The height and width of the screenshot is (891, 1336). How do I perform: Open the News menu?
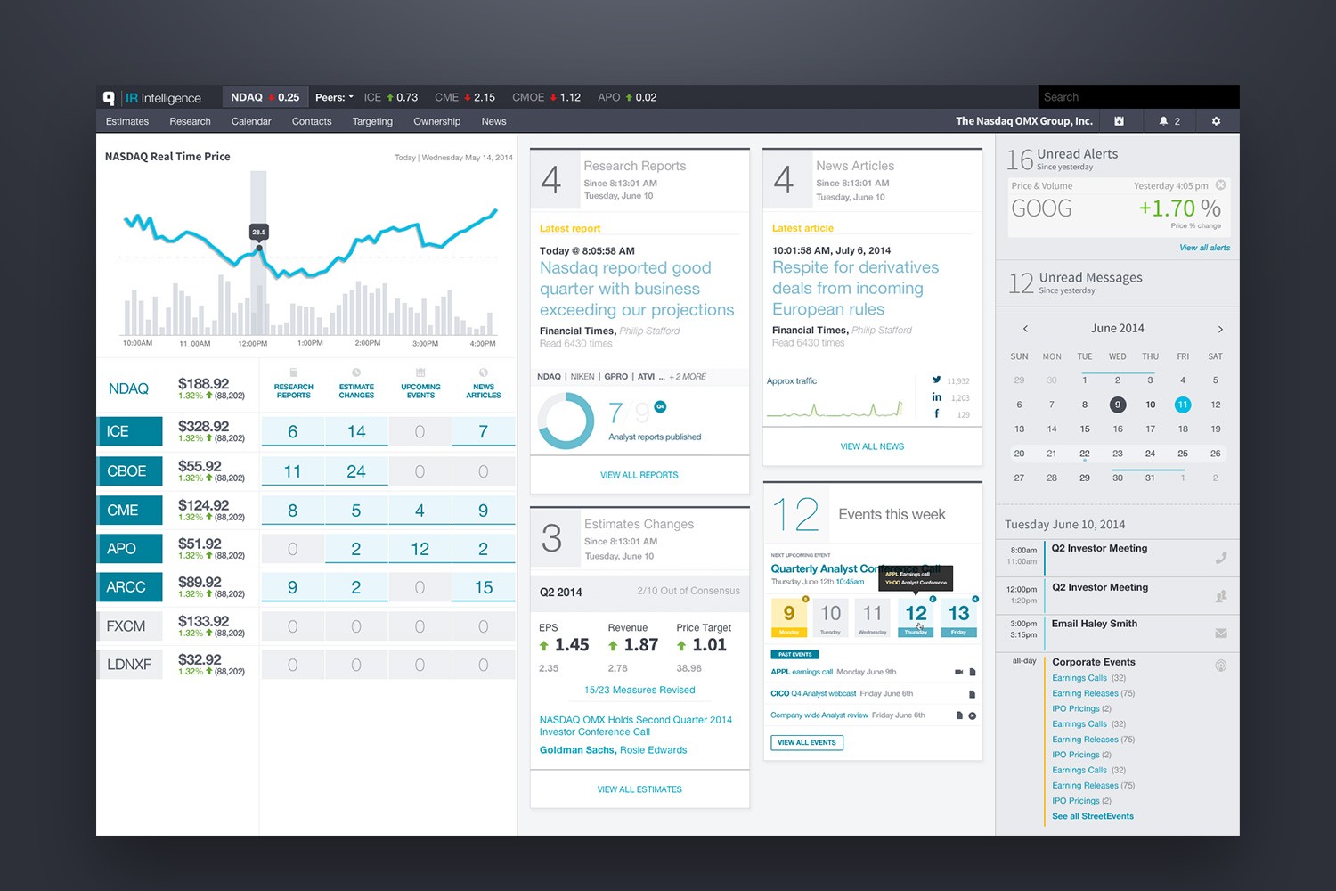point(493,121)
